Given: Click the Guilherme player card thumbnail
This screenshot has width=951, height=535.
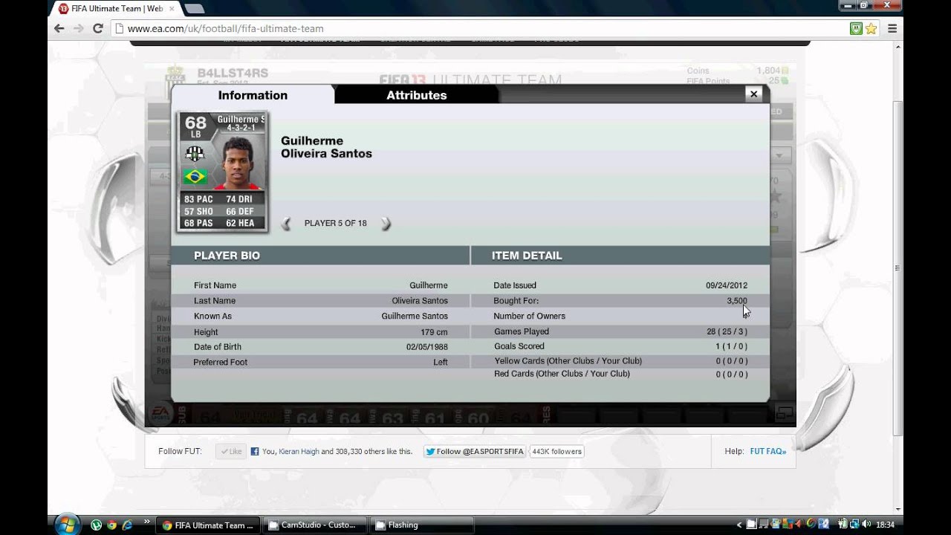Looking at the screenshot, I should [x=222, y=172].
